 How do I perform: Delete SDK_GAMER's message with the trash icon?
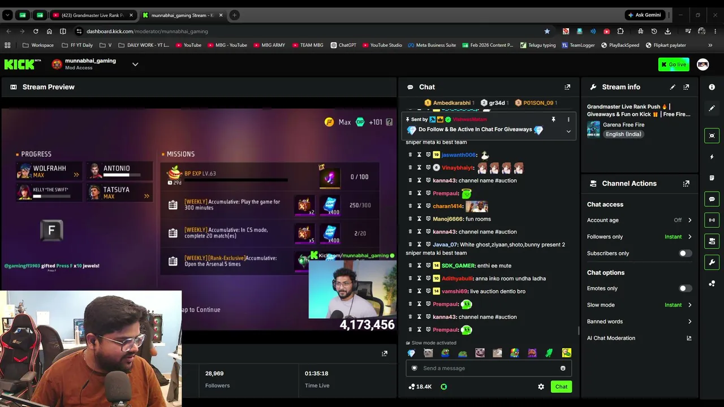coord(410,266)
